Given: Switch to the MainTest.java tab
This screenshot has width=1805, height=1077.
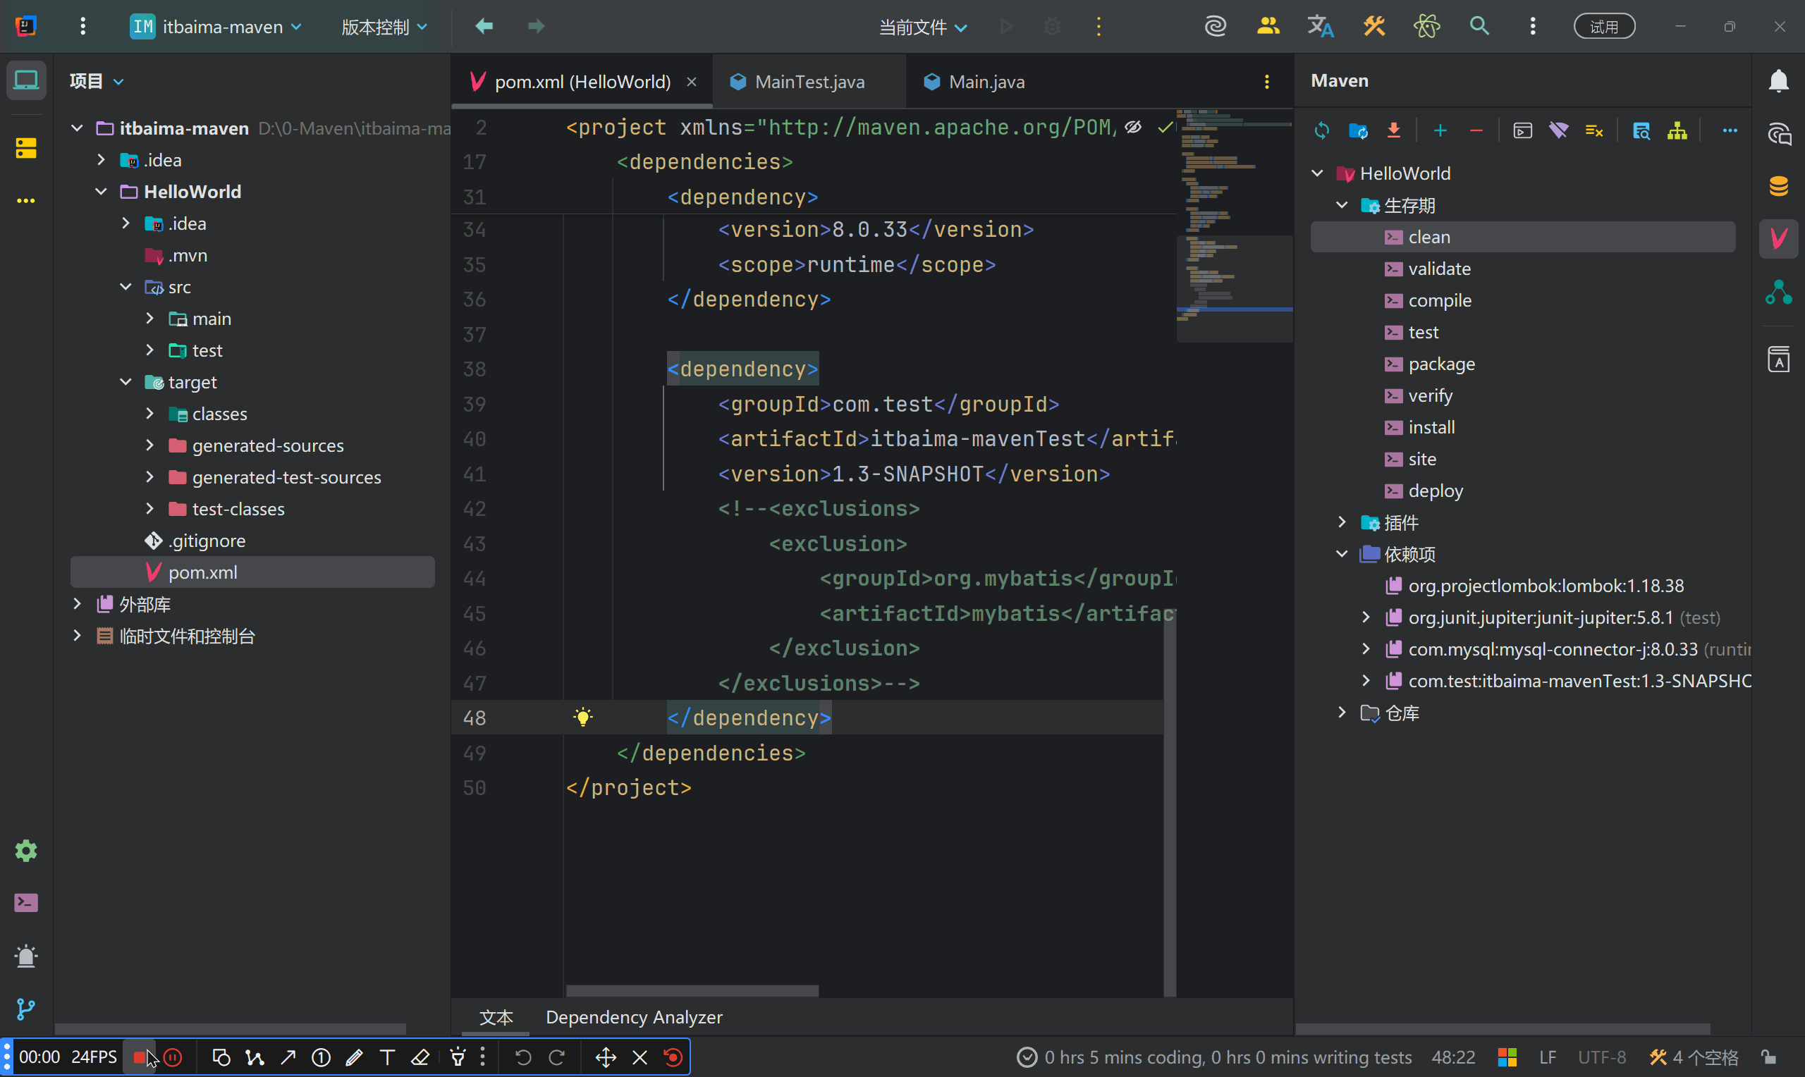Looking at the screenshot, I should (809, 82).
